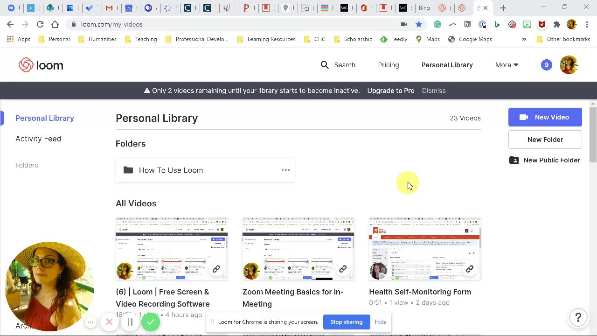The width and height of the screenshot is (597, 336).
Task: Open the Scholarship bookmarks folder
Action: [x=353, y=39]
